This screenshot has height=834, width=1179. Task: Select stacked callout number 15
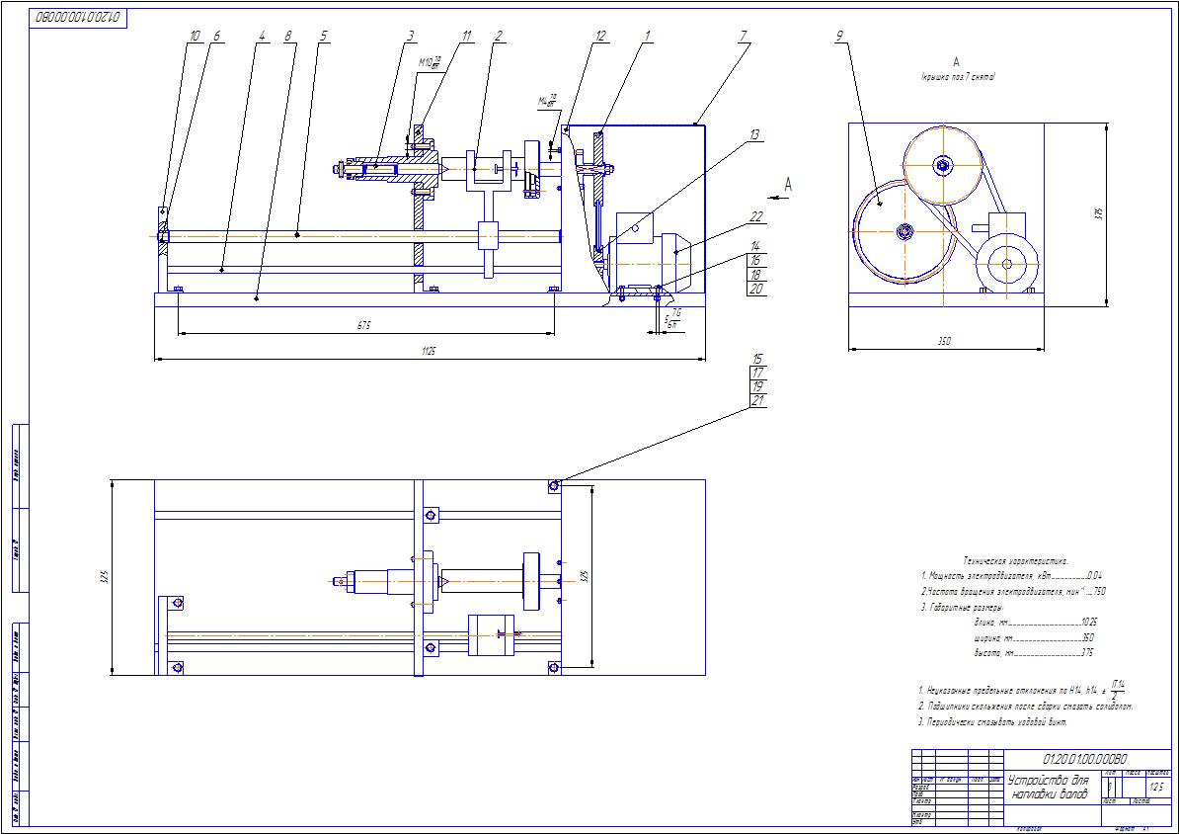click(x=758, y=359)
